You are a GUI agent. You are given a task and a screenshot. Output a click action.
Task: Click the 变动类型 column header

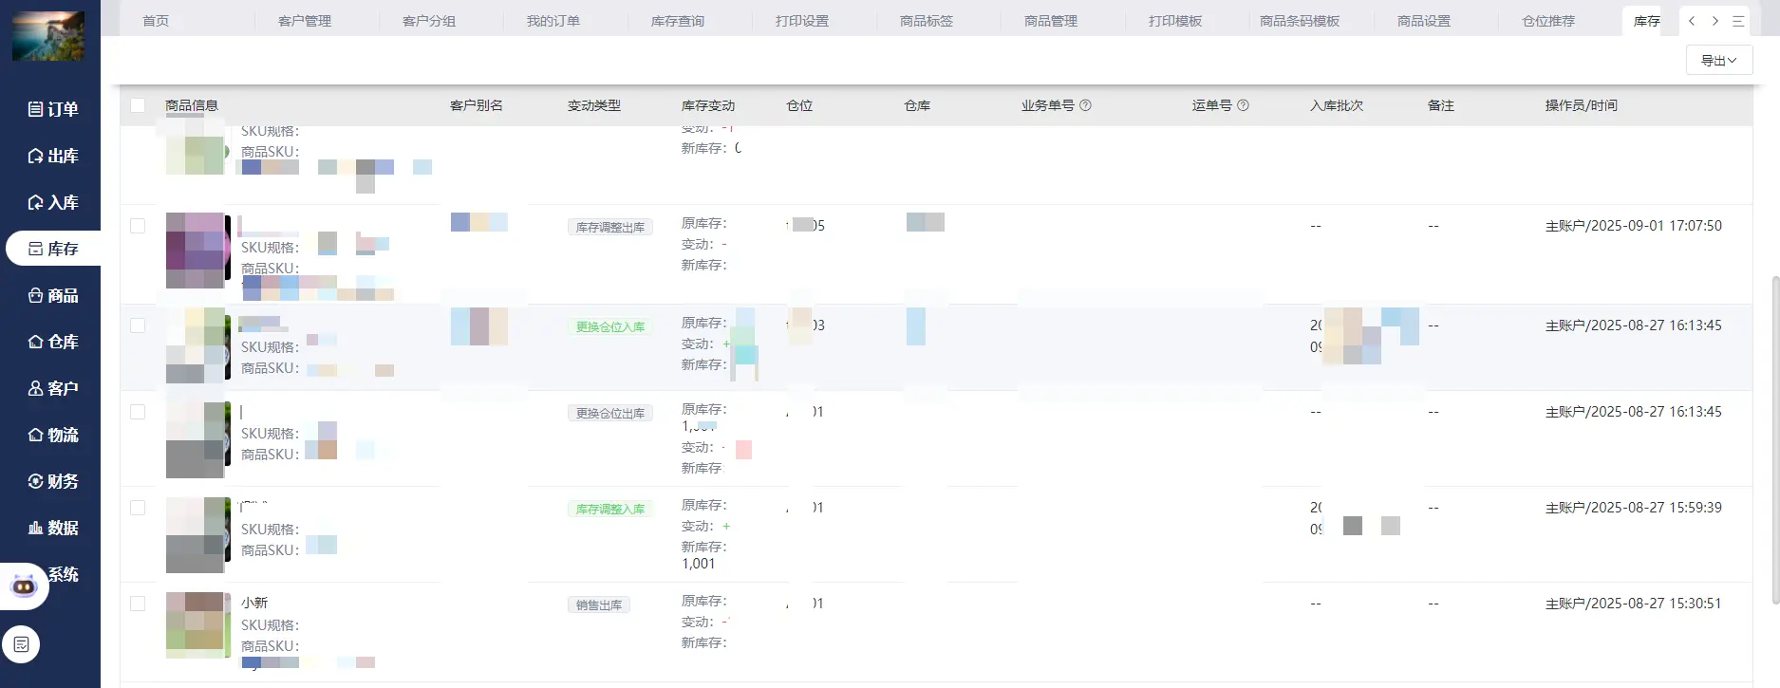click(x=594, y=105)
